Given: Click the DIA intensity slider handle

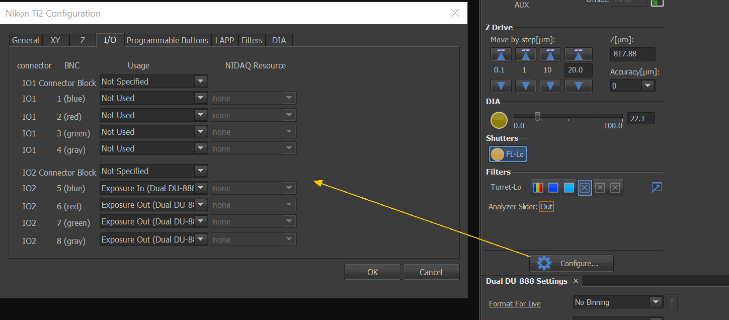Looking at the screenshot, I should (537, 117).
